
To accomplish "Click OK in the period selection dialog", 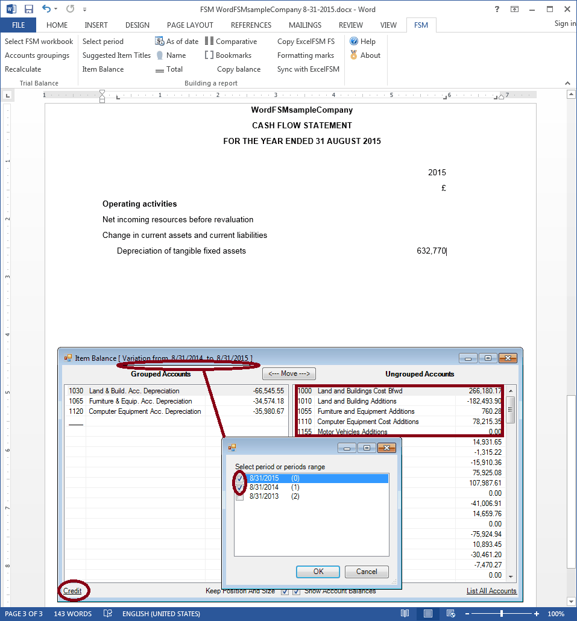I will coord(318,572).
